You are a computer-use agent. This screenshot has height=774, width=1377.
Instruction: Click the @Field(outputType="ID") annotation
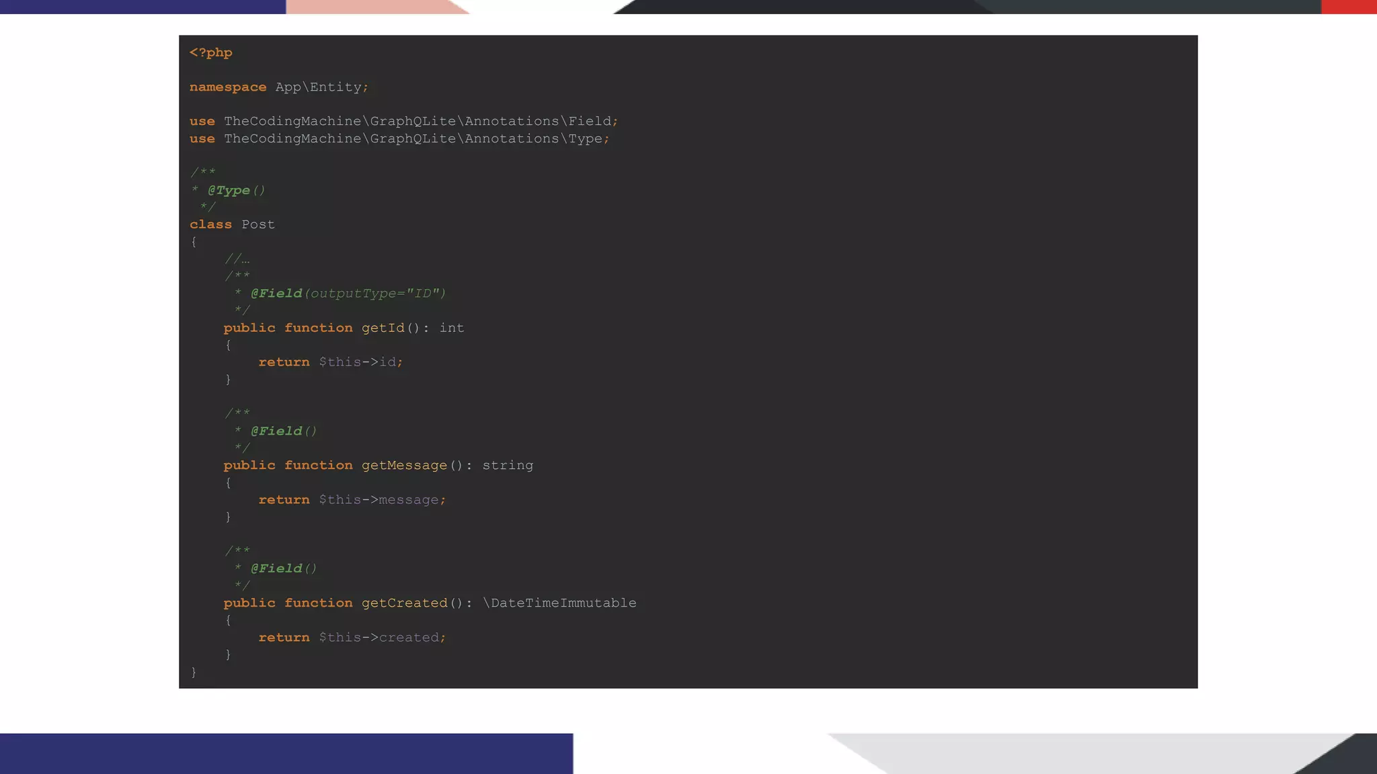click(x=348, y=294)
